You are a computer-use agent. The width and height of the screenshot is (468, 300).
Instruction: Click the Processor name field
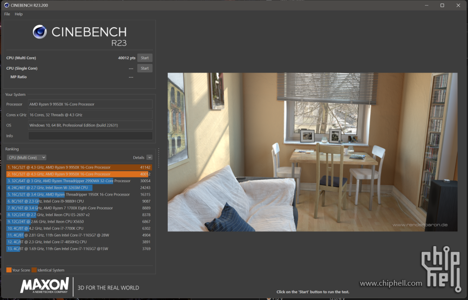point(90,104)
